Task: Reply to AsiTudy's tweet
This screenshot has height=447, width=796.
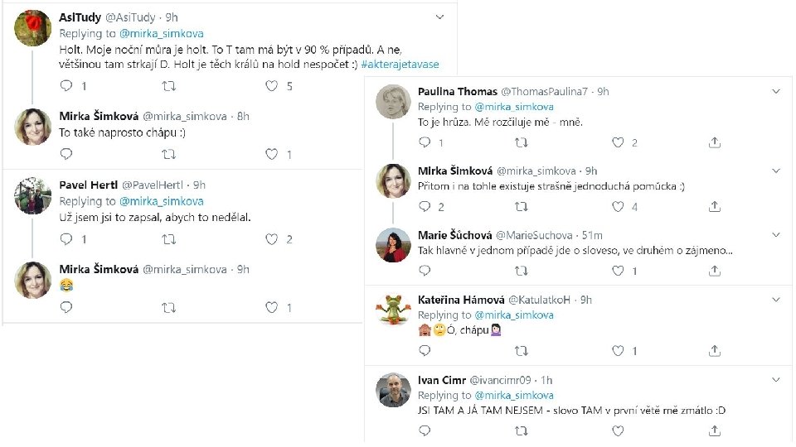Action: (67, 85)
